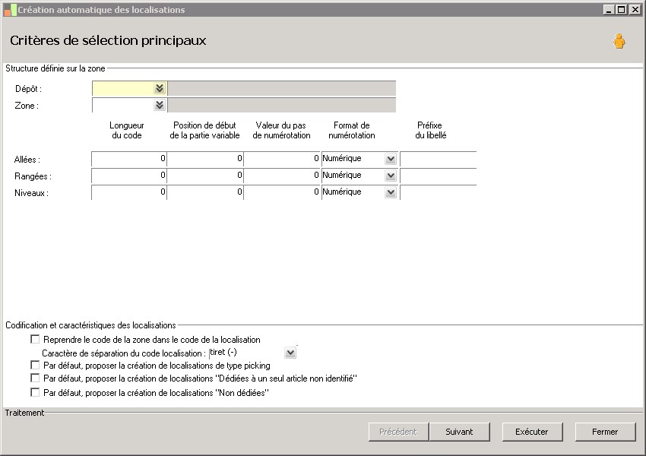This screenshot has height=456, width=646.
Task: Open the Dépôt lookup chevron icon
Action: (160, 89)
